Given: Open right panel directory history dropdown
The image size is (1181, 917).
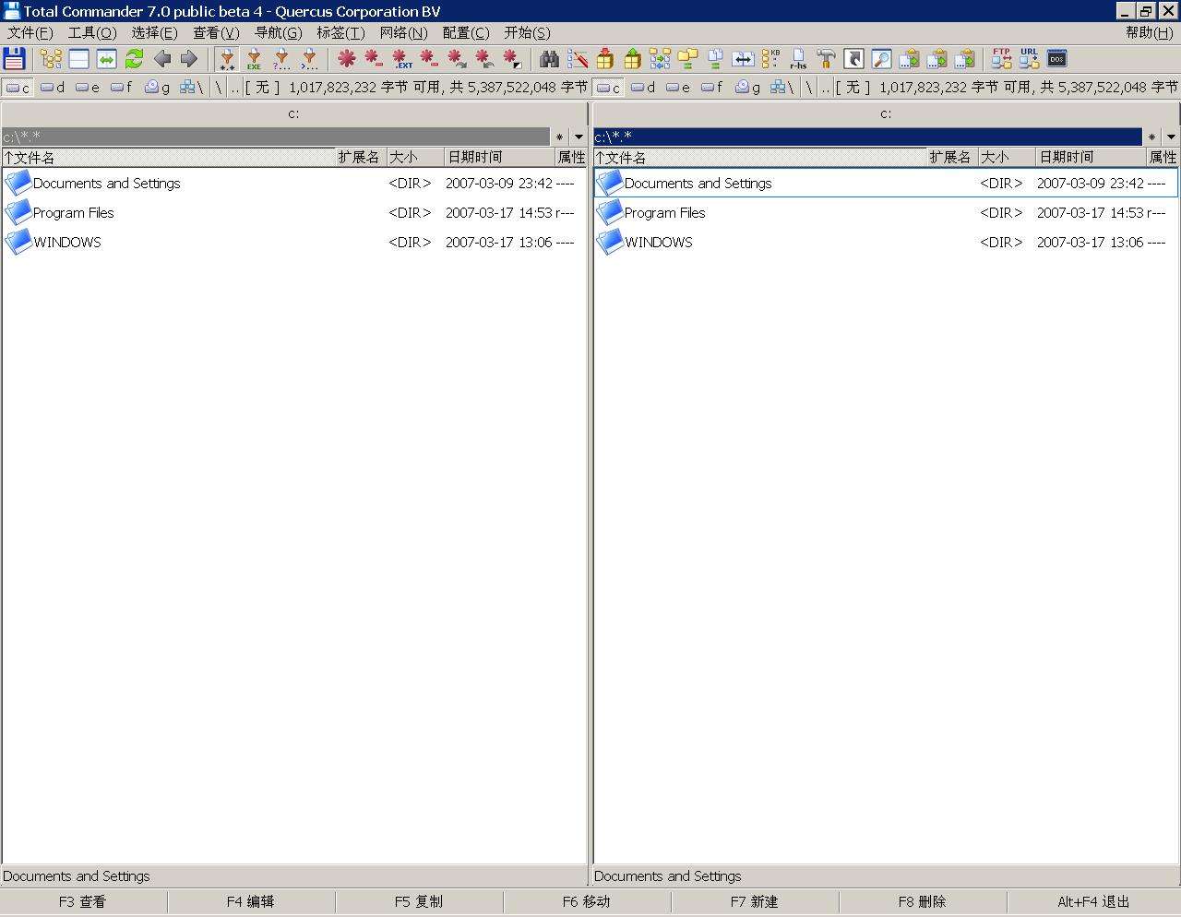Looking at the screenshot, I should click(1171, 137).
